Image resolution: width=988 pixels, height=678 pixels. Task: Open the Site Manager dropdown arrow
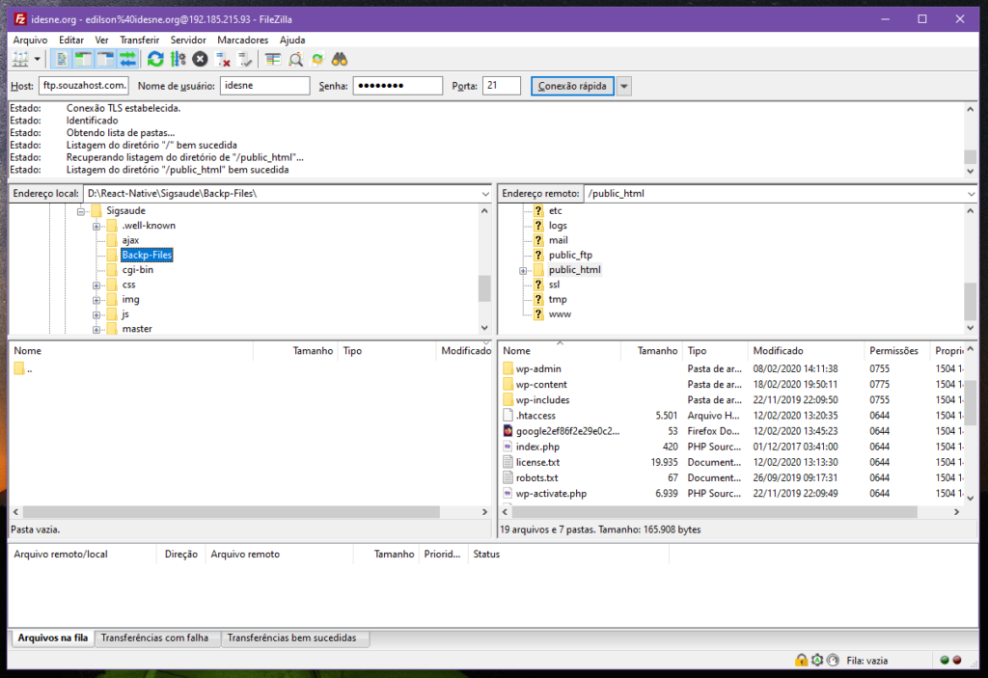pyautogui.click(x=38, y=59)
